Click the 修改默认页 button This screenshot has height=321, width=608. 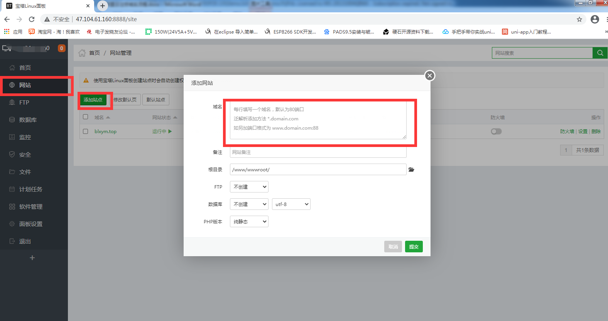pyautogui.click(x=125, y=100)
